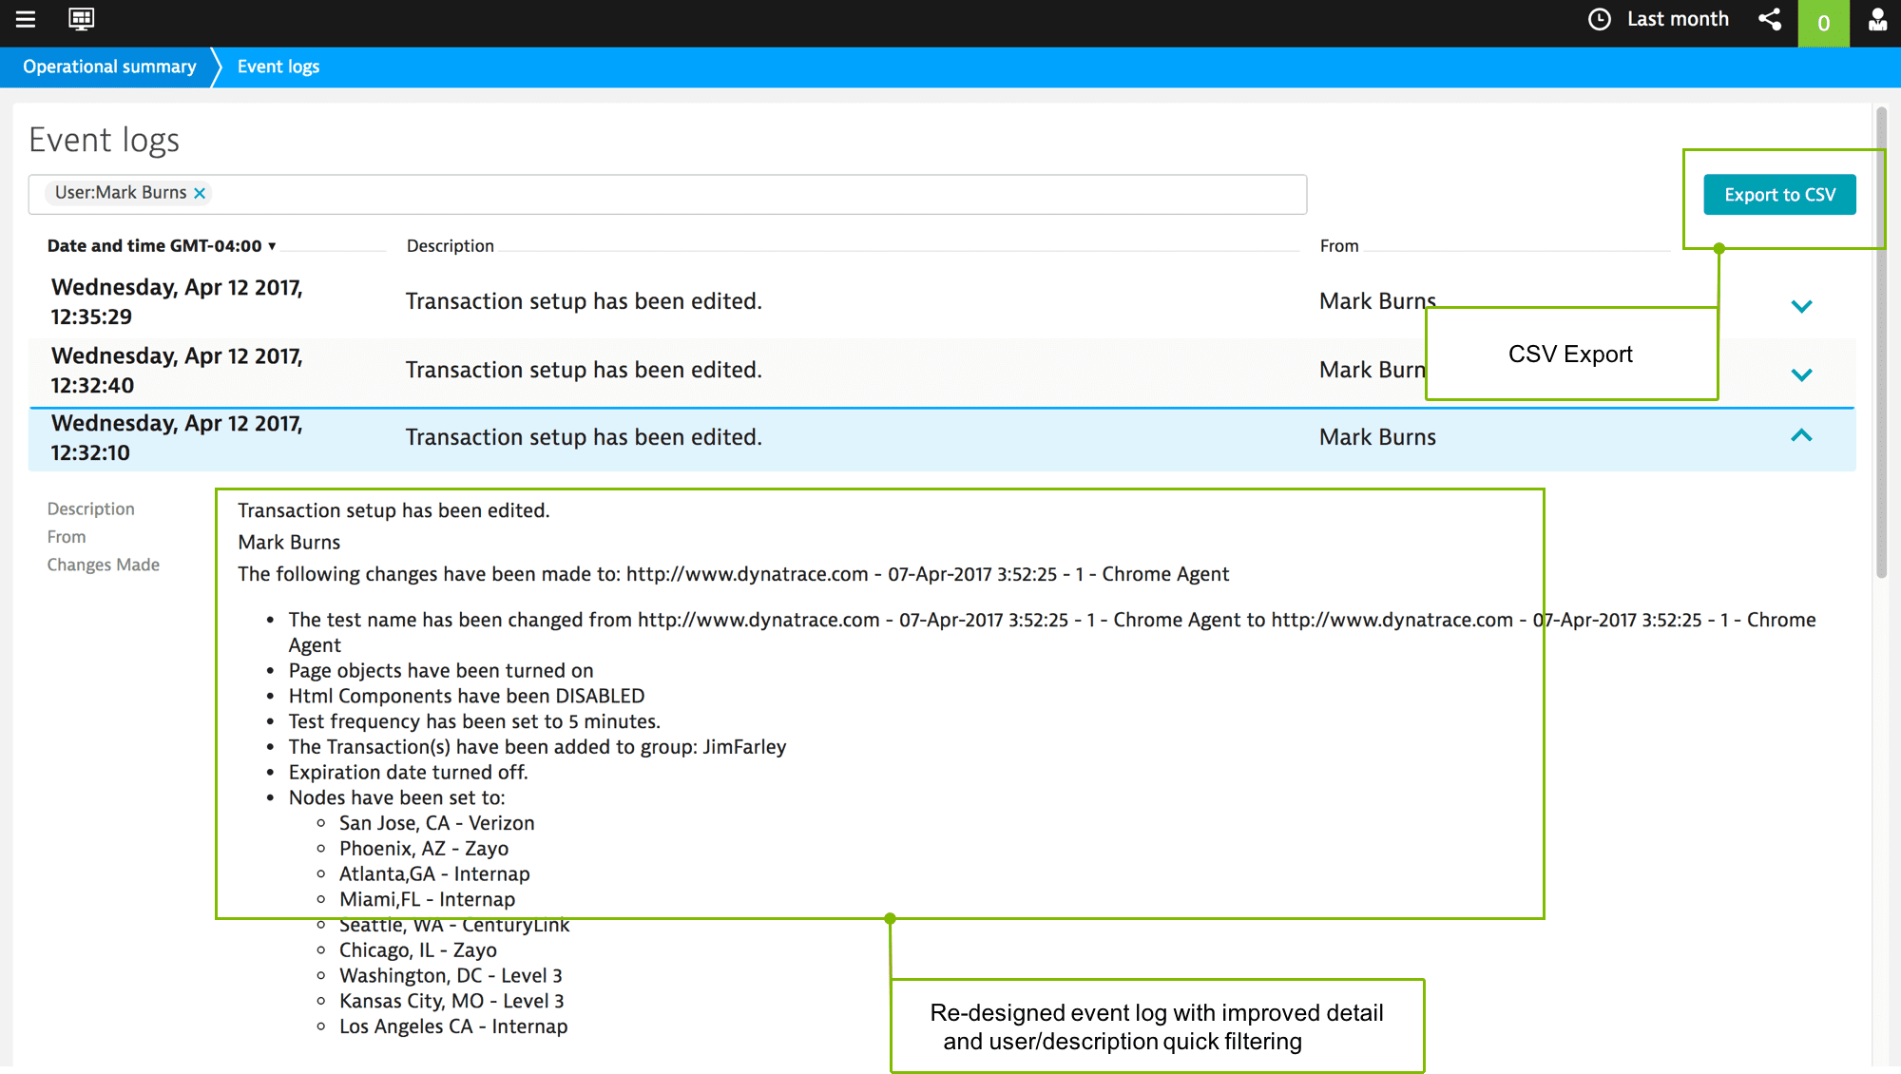
Task: Expand the 12:35:29 event row
Action: (x=1801, y=306)
